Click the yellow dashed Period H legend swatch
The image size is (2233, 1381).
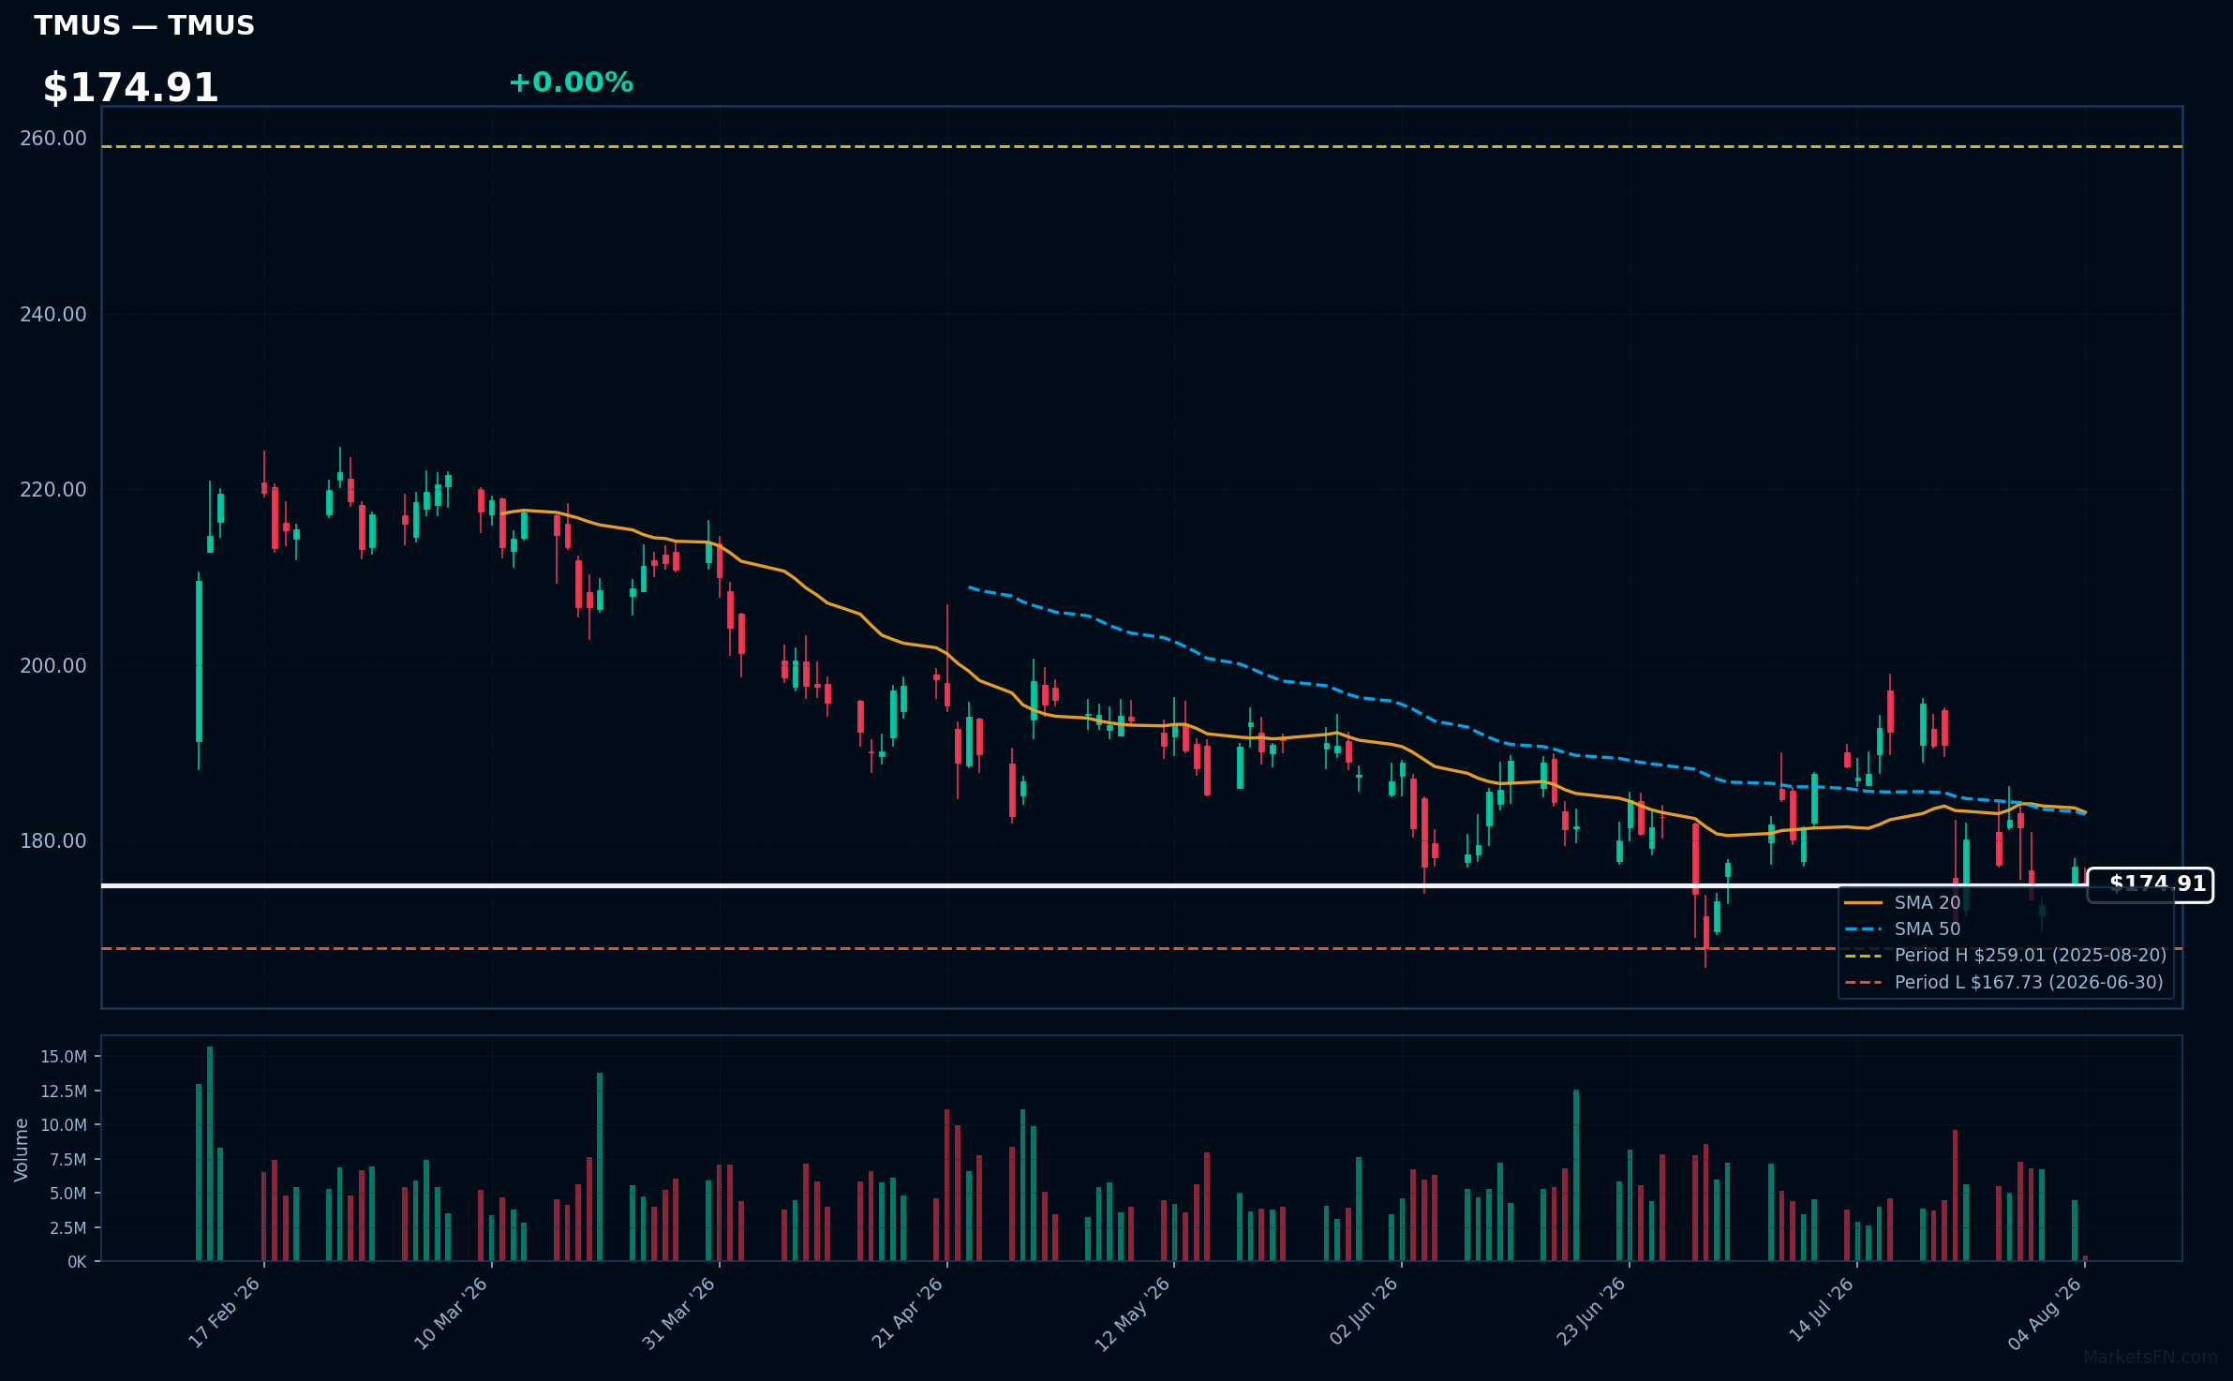tap(1863, 956)
